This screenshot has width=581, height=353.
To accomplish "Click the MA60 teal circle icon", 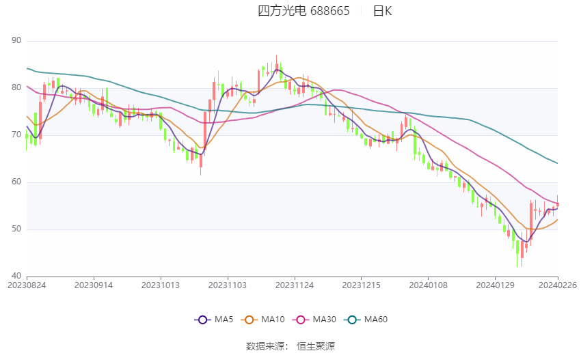I will point(352,320).
